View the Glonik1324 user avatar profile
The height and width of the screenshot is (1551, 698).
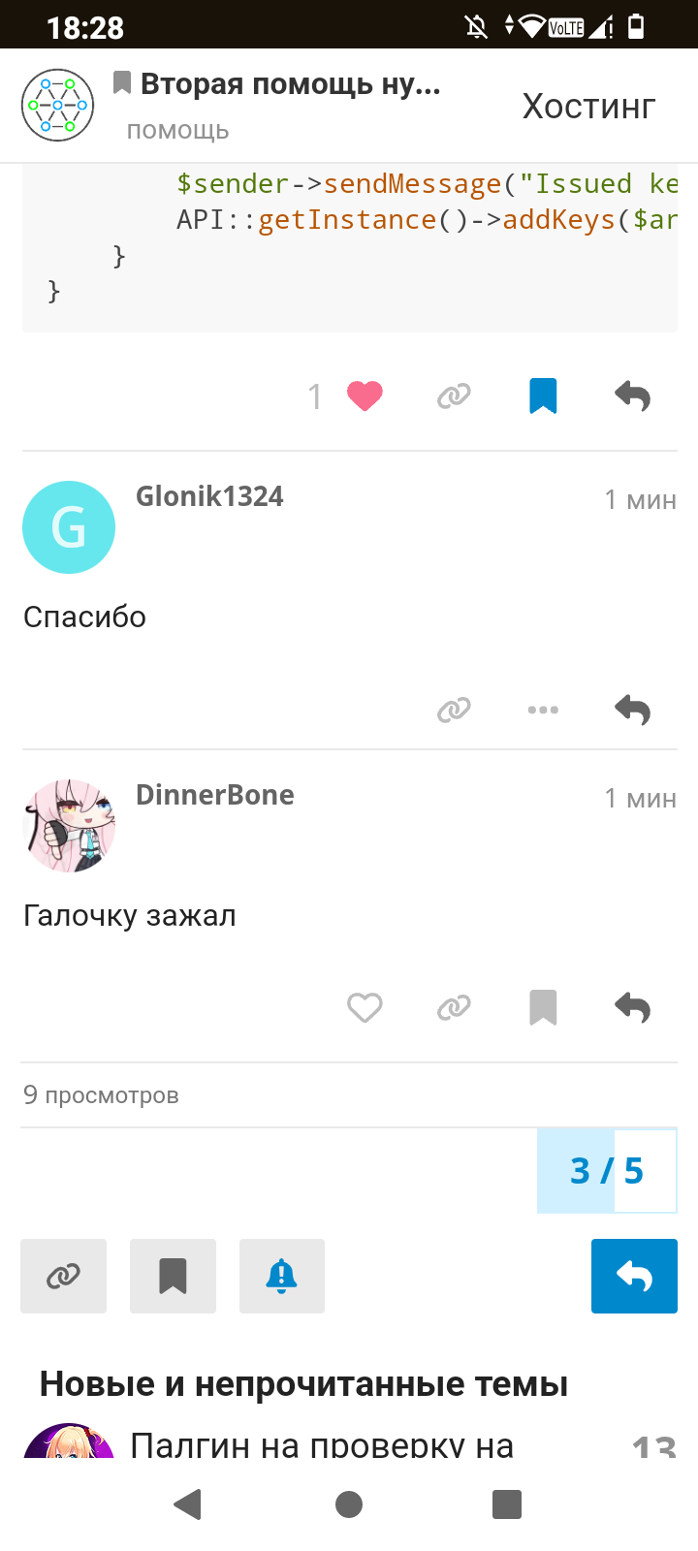pyautogui.click(x=69, y=527)
